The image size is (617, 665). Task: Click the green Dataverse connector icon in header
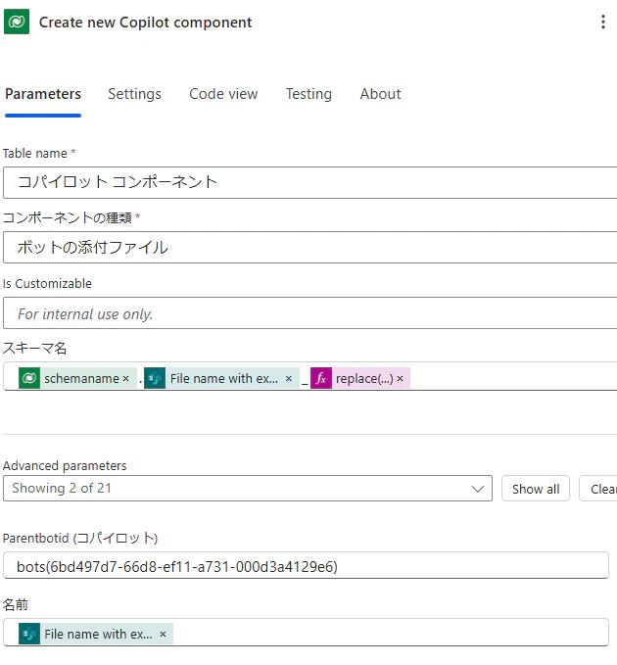point(17,22)
